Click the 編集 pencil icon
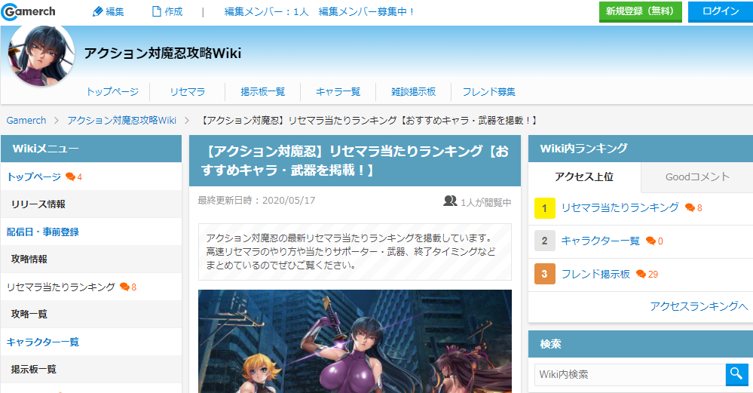753x393 pixels. [x=98, y=11]
